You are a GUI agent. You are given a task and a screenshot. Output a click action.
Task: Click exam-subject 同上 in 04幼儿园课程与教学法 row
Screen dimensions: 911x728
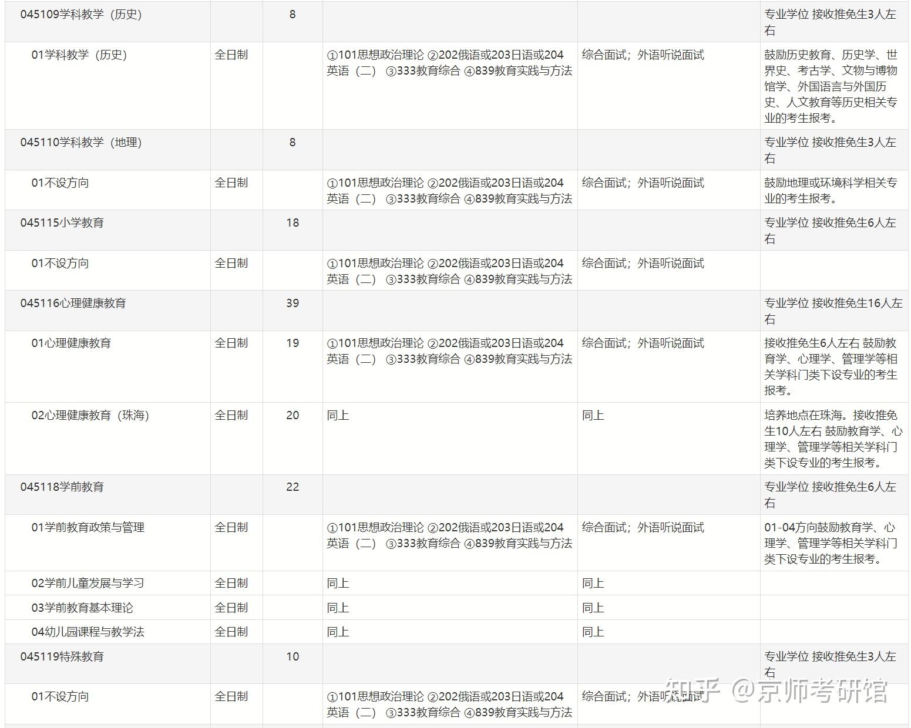click(x=338, y=632)
